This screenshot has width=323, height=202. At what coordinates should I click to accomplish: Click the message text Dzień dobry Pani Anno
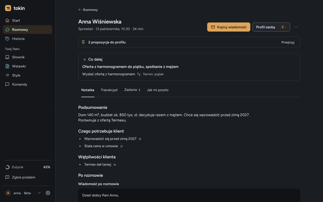[100, 195]
